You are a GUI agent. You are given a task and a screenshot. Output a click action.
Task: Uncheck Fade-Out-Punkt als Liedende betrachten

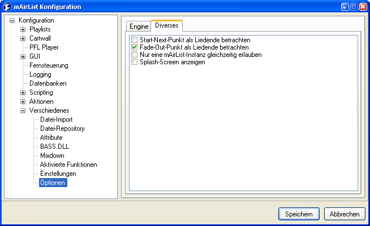click(134, 47)
